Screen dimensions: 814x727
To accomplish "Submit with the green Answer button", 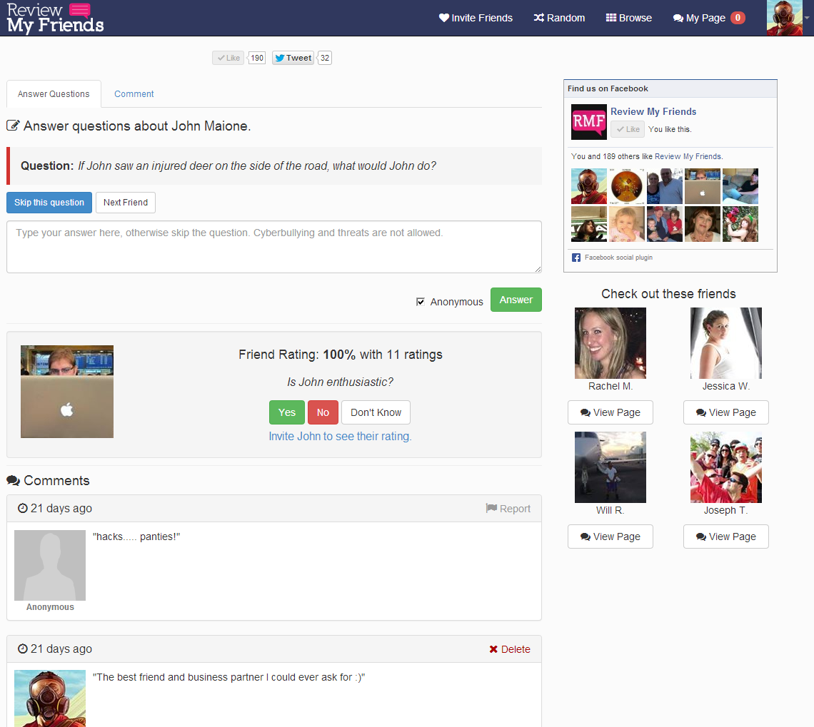I will 516,300.
